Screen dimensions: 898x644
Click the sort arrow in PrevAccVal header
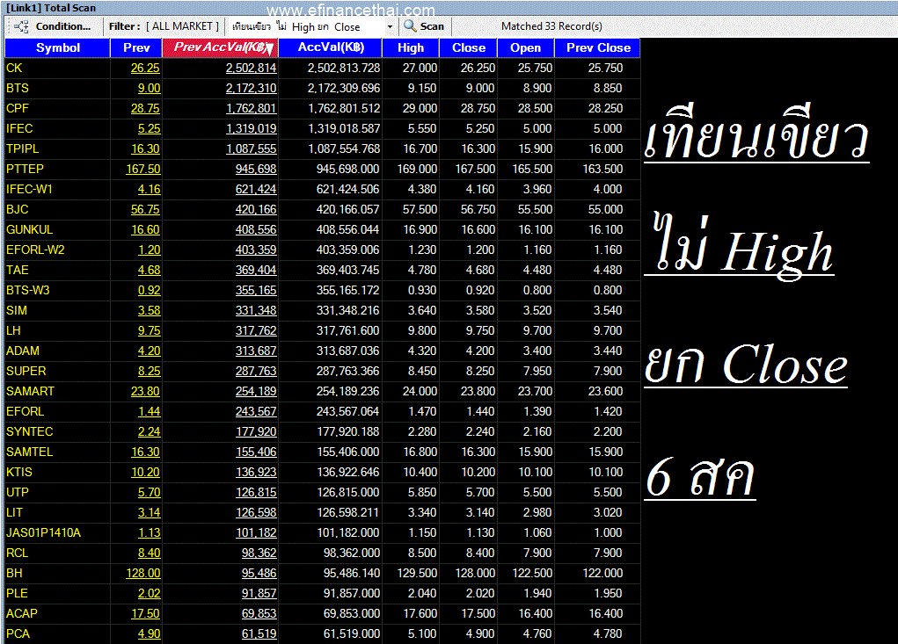(x=270, y=49)
